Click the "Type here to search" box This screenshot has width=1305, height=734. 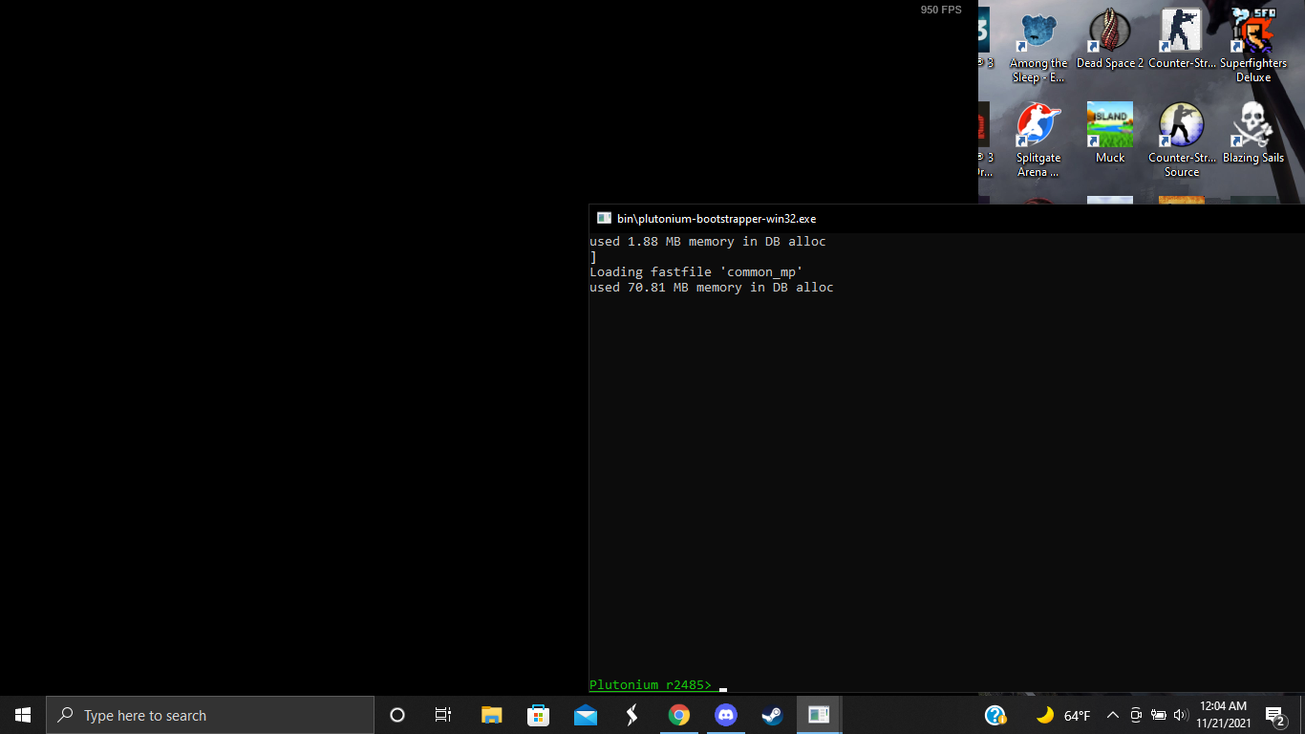tap(210, 715)
